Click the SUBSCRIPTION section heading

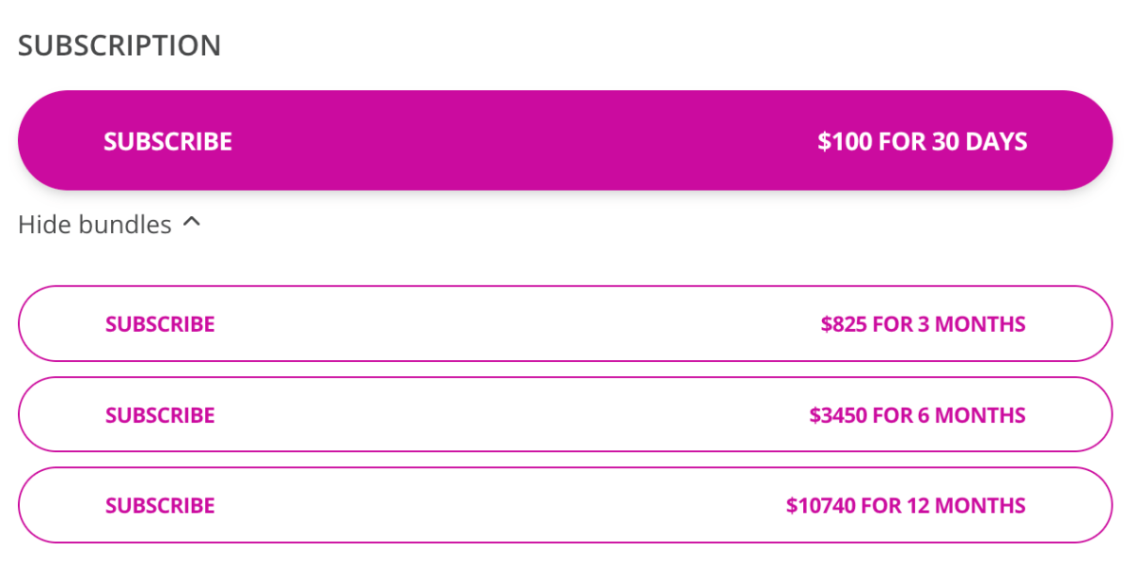pos(120,45)
